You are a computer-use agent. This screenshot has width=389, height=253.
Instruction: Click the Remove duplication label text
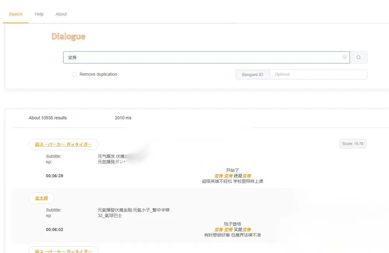(98, 74)
